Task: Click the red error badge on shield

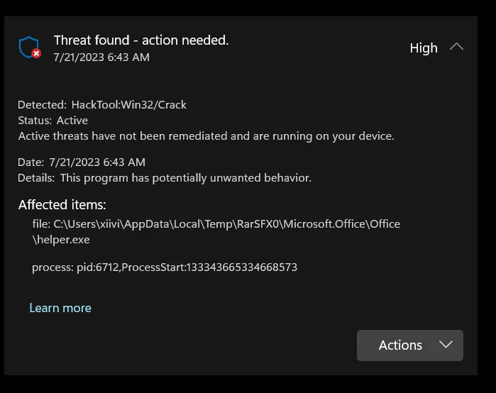Action: click(x=36, y=53)
